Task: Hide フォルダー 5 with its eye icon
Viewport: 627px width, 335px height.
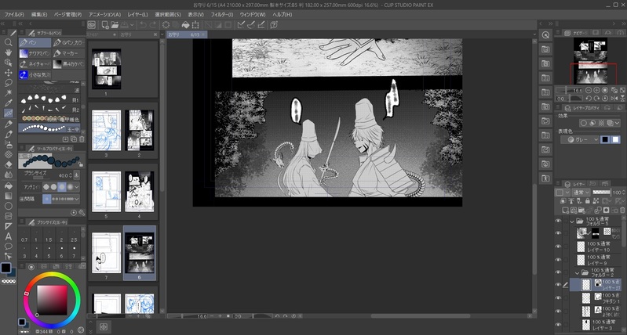Action: pyautogui.click(x=558, y=221)
